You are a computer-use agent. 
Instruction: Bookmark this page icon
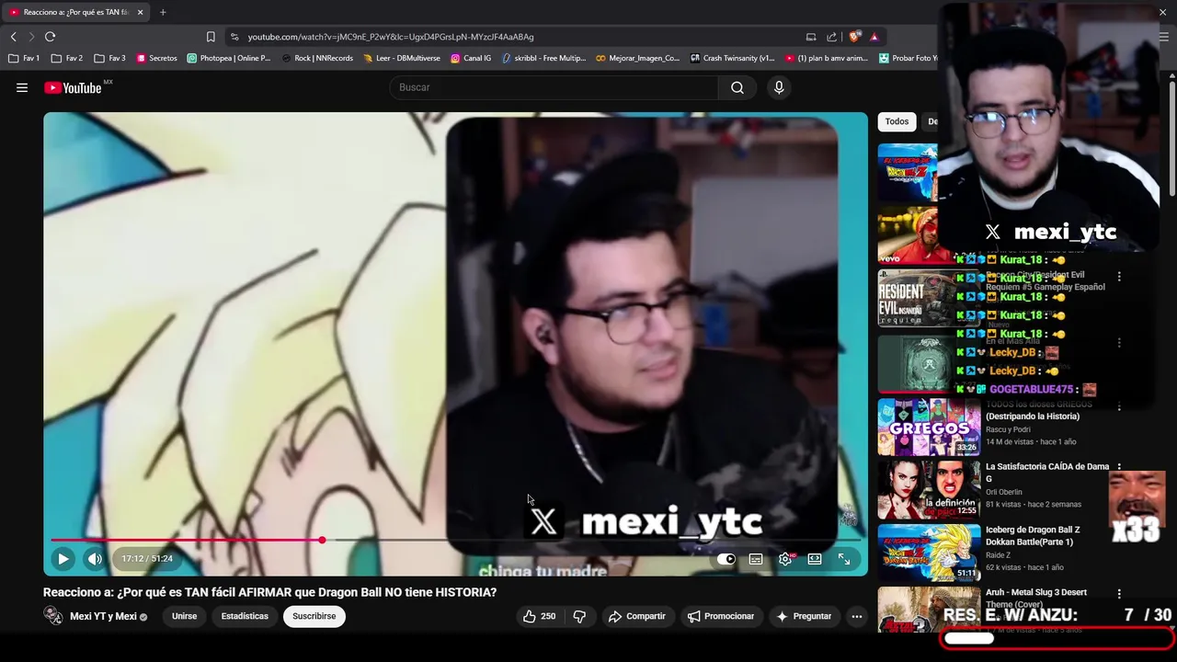pyautogui.click(x=211, y=37)
